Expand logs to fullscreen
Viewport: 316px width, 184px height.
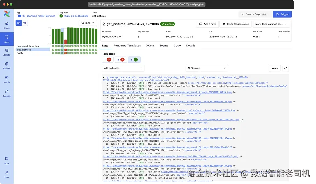(x=285, y=68)
